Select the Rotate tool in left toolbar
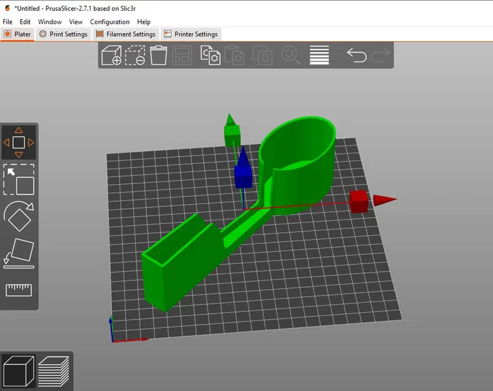 coord(19,216)
